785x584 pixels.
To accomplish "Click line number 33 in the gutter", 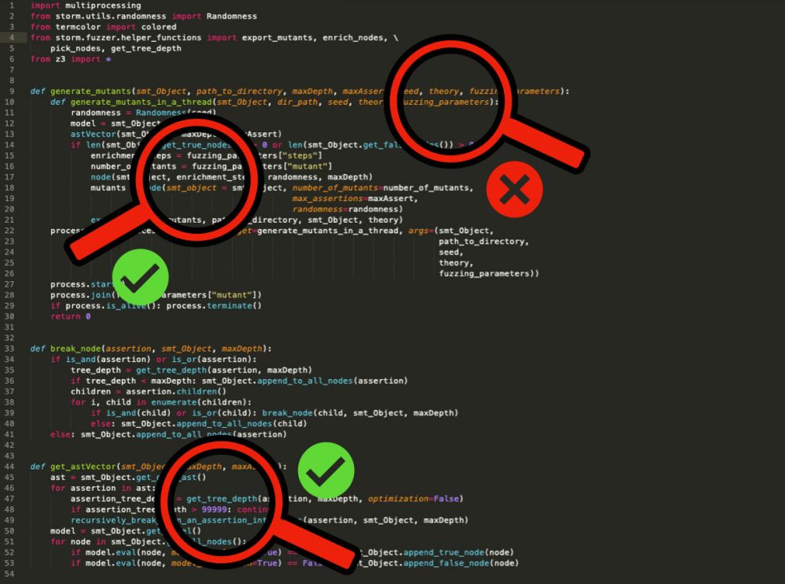I will [11, 348].
